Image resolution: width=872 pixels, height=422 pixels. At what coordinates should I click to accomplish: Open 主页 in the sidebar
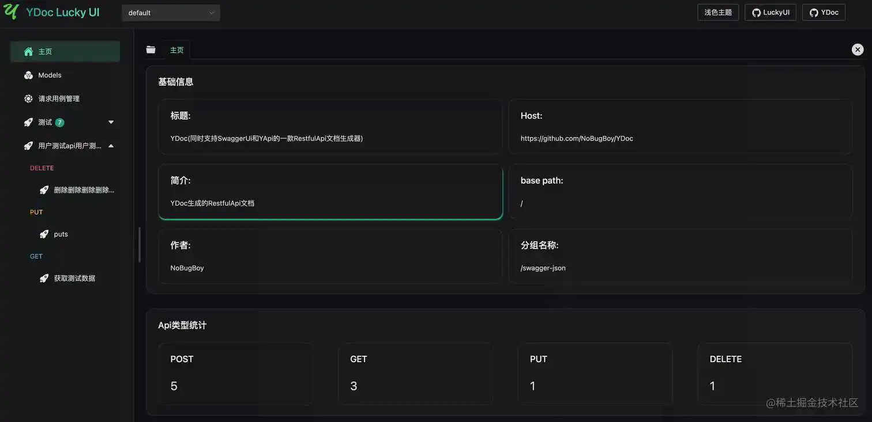(x=65, y=51)
